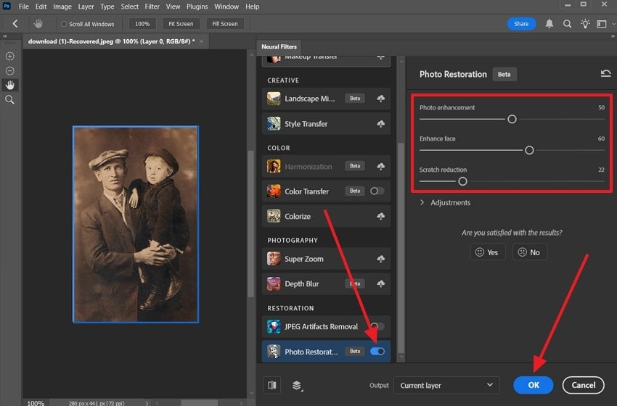Viewport: 617px width, 406px height.
Task: Open the Plugins menu
Action: pyautogui.click(x=197, y=7)
